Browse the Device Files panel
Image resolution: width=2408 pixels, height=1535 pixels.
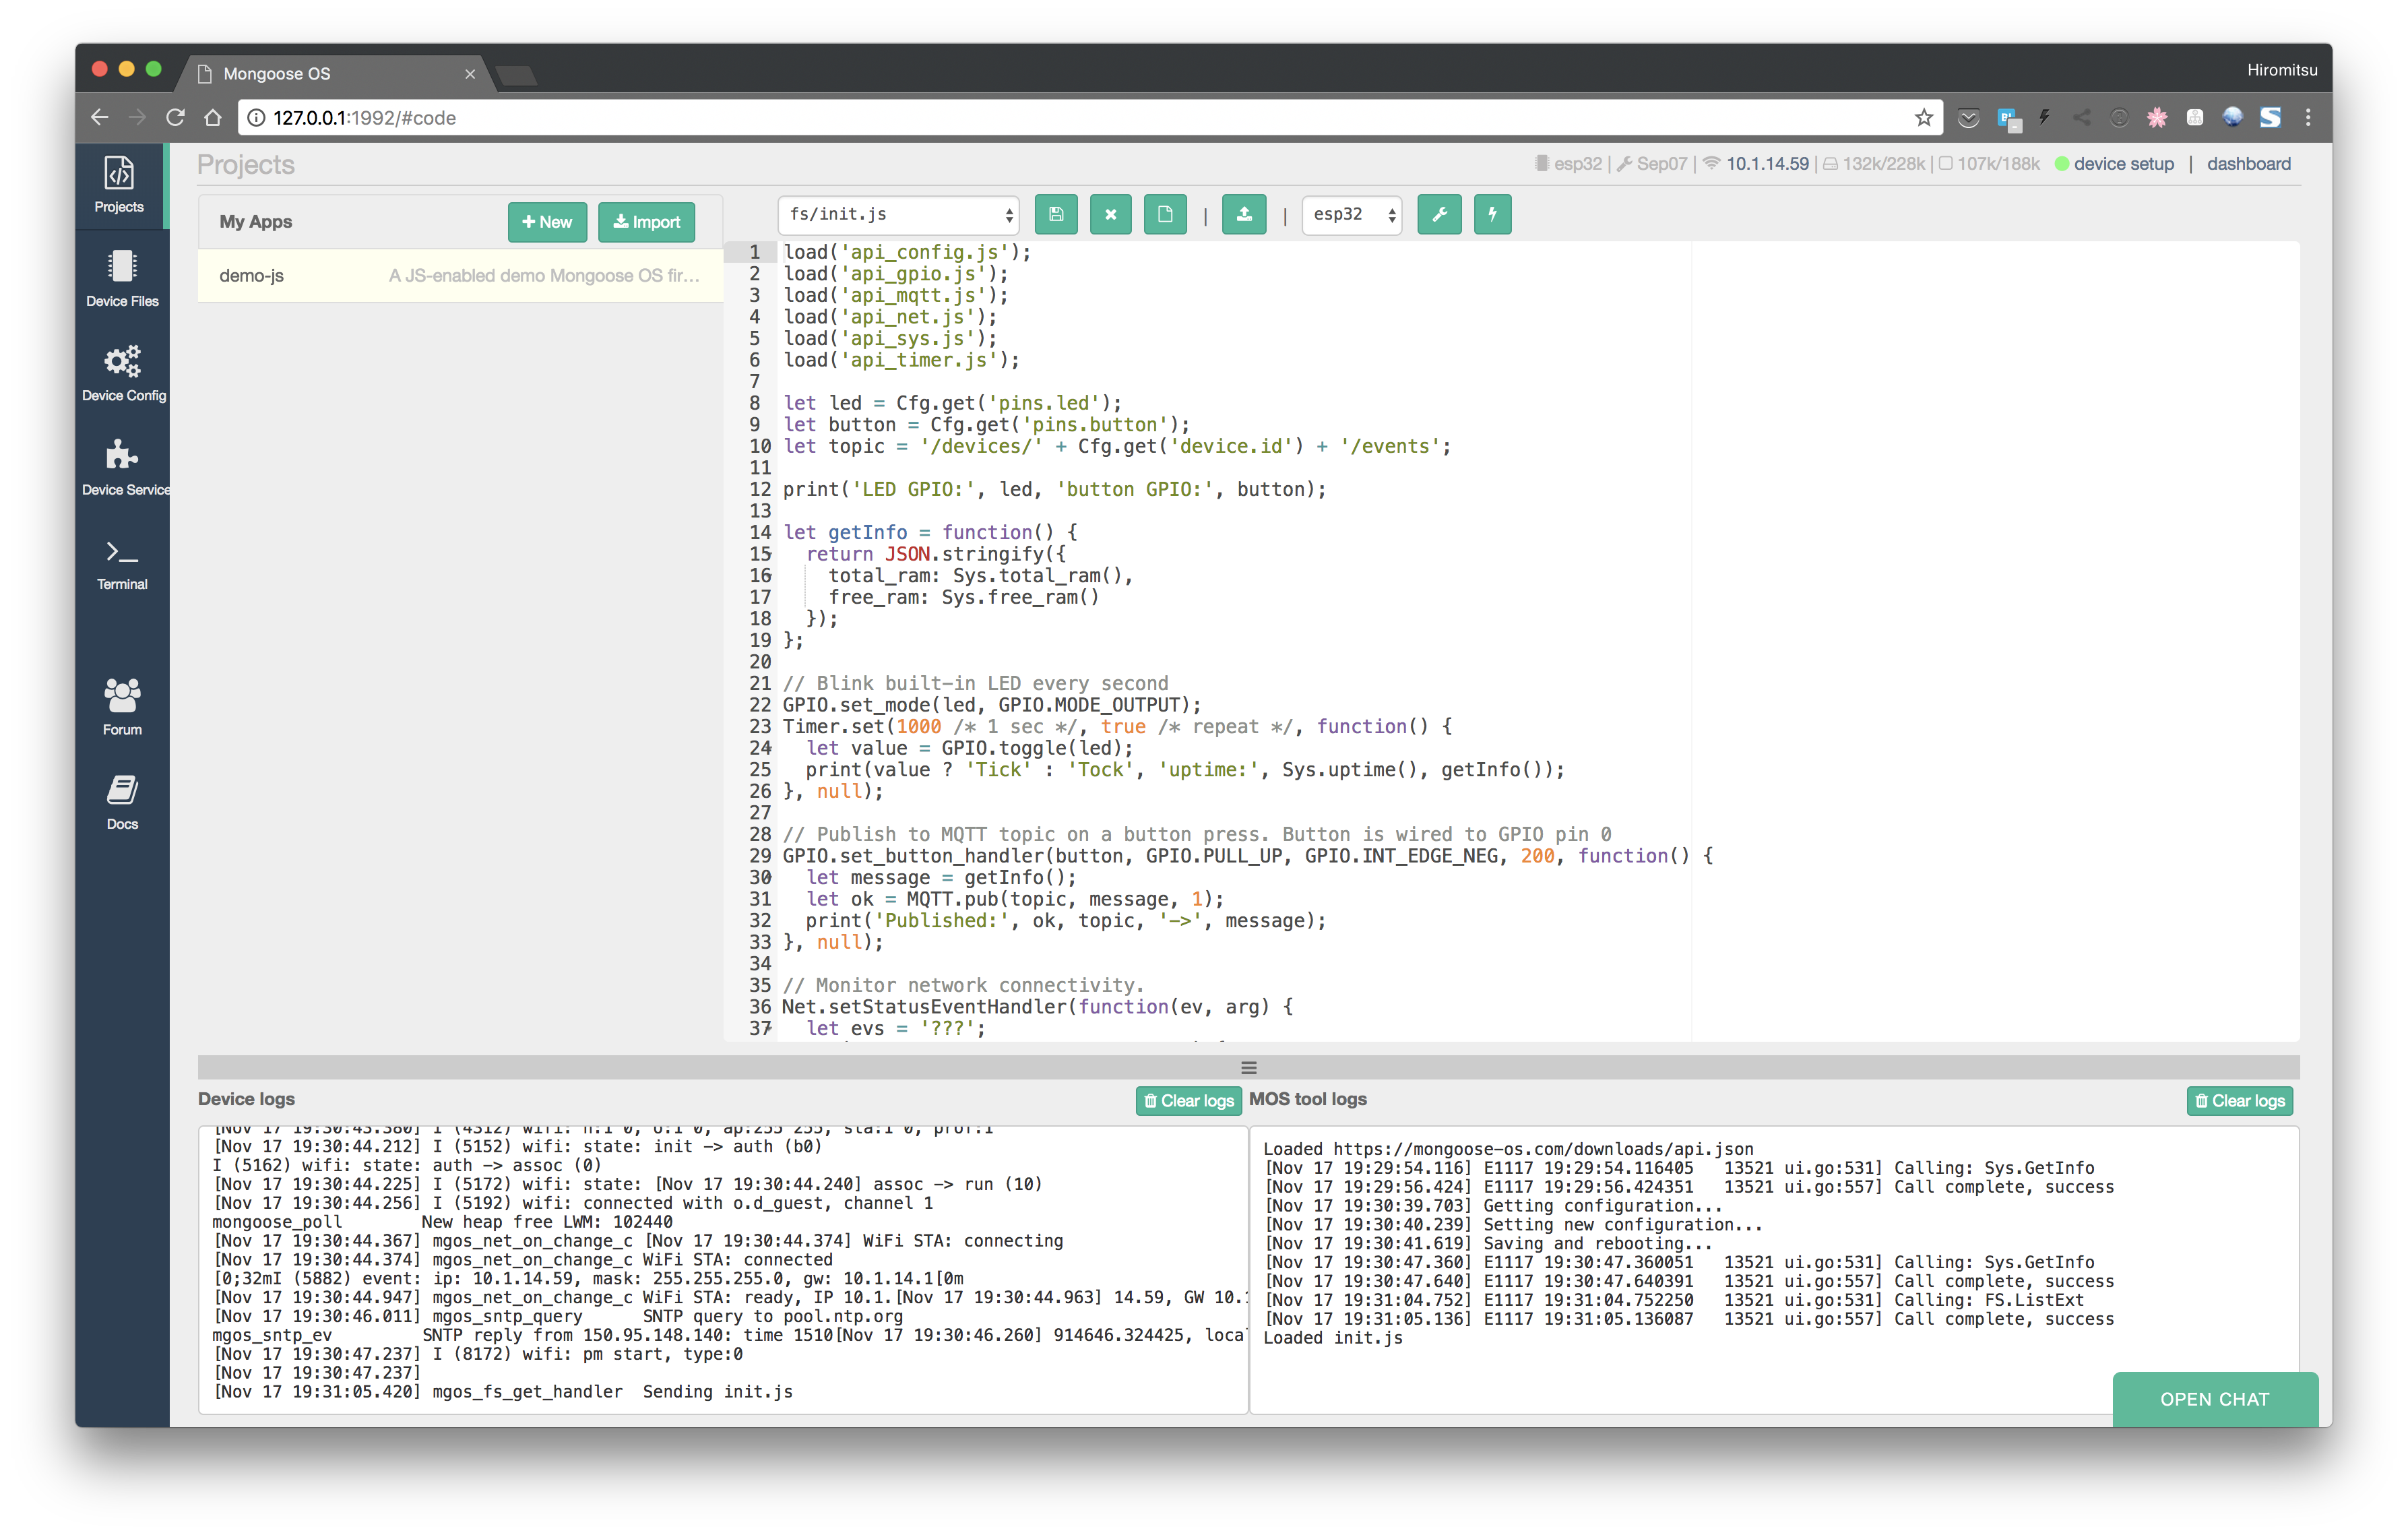tap(121, 276)
